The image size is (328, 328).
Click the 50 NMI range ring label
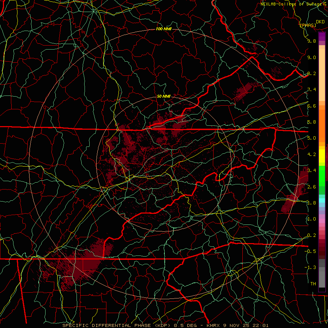click(164, 96)
